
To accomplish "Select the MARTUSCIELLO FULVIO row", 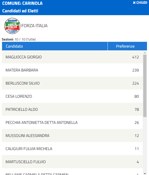I will click(72, 162).
